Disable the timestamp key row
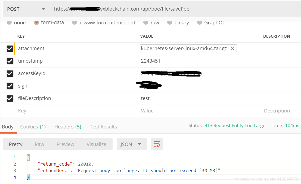Image resolution: width=301 pixels, height=184 pixels. [x=10, y=61]
